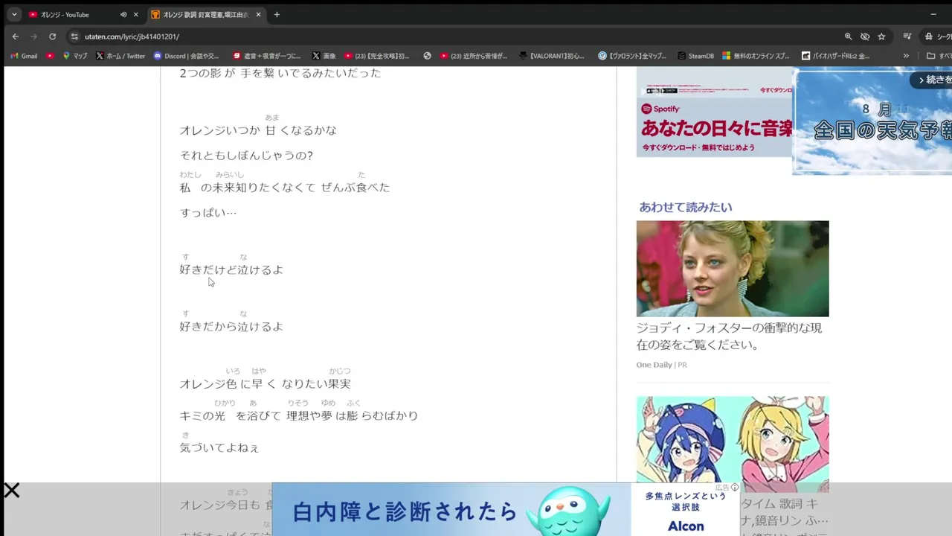Open the YouTube icon bookmark after Gmail
The image size is (952, 536).
pos(50,56)
